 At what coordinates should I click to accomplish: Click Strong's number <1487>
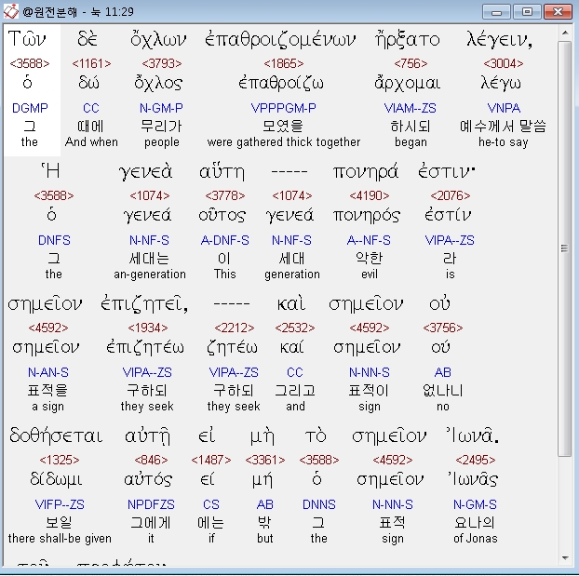[211, 460]
